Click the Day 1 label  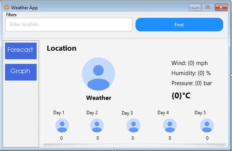(59, 113)
